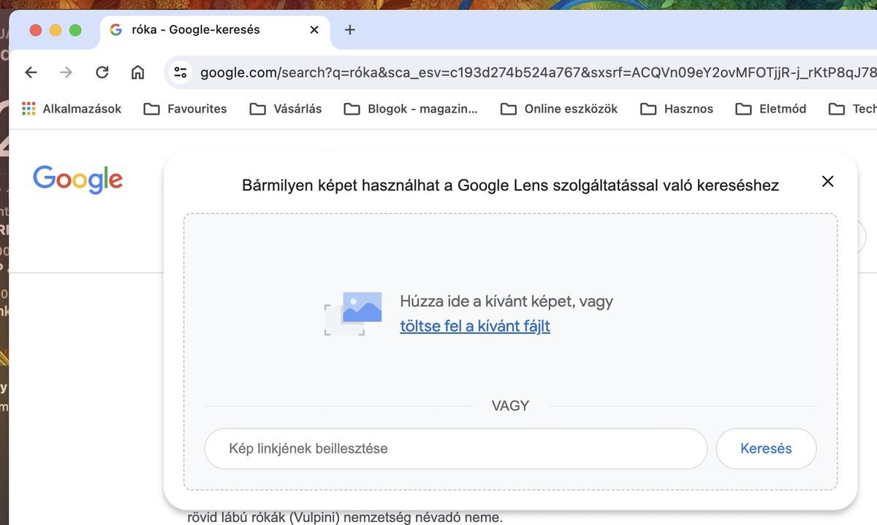Click the VAGY separator label

510,406
